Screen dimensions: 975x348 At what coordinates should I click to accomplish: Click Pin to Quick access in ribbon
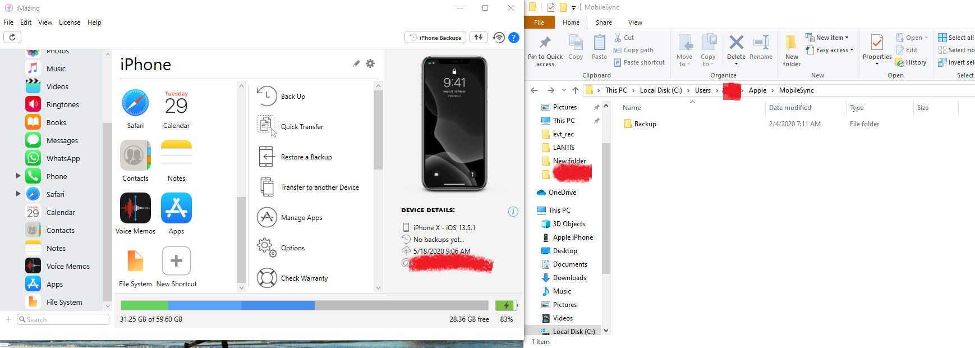point(545,51)
